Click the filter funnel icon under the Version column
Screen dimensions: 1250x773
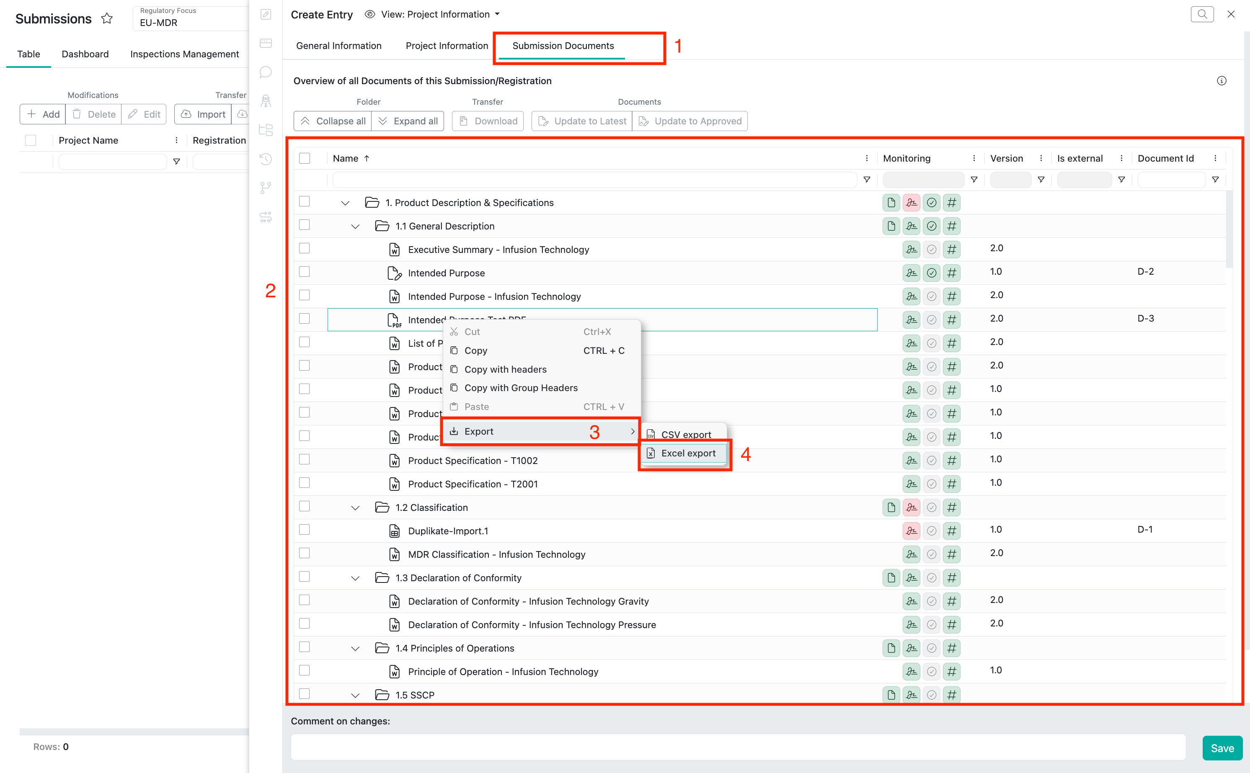click(x=1041, y=180)
